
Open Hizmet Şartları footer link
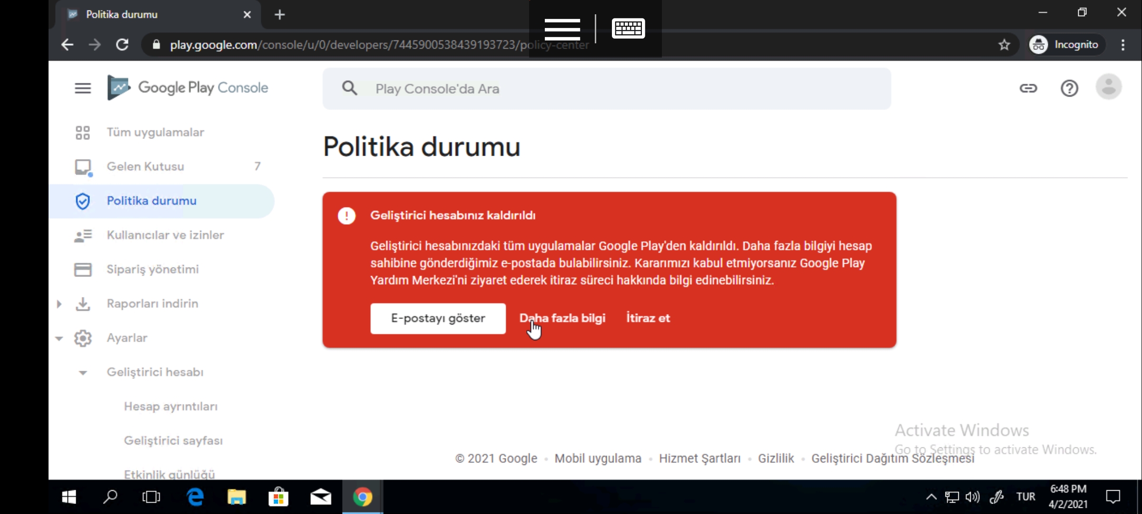[x=699, y=458]
